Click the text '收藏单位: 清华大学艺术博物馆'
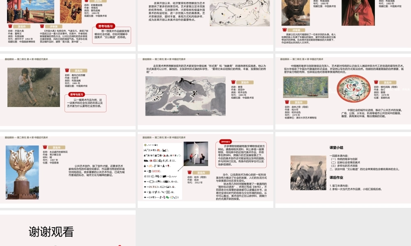Image resolution: width=411 pixels, height=246 pixels. pyautogui.click(x=300, y=118)
